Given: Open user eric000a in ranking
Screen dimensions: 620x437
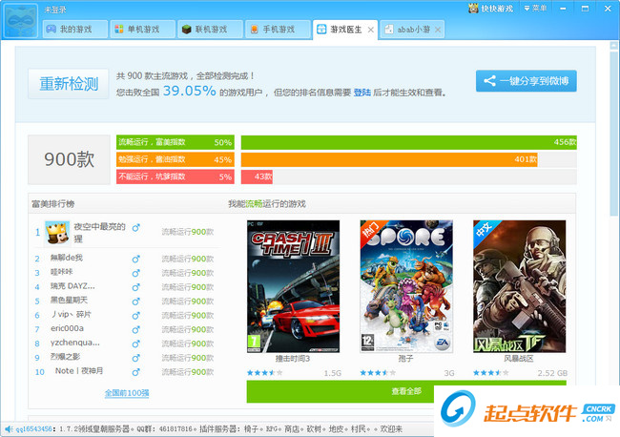Looking at the screenshot, I should click(x=67, y=328).
